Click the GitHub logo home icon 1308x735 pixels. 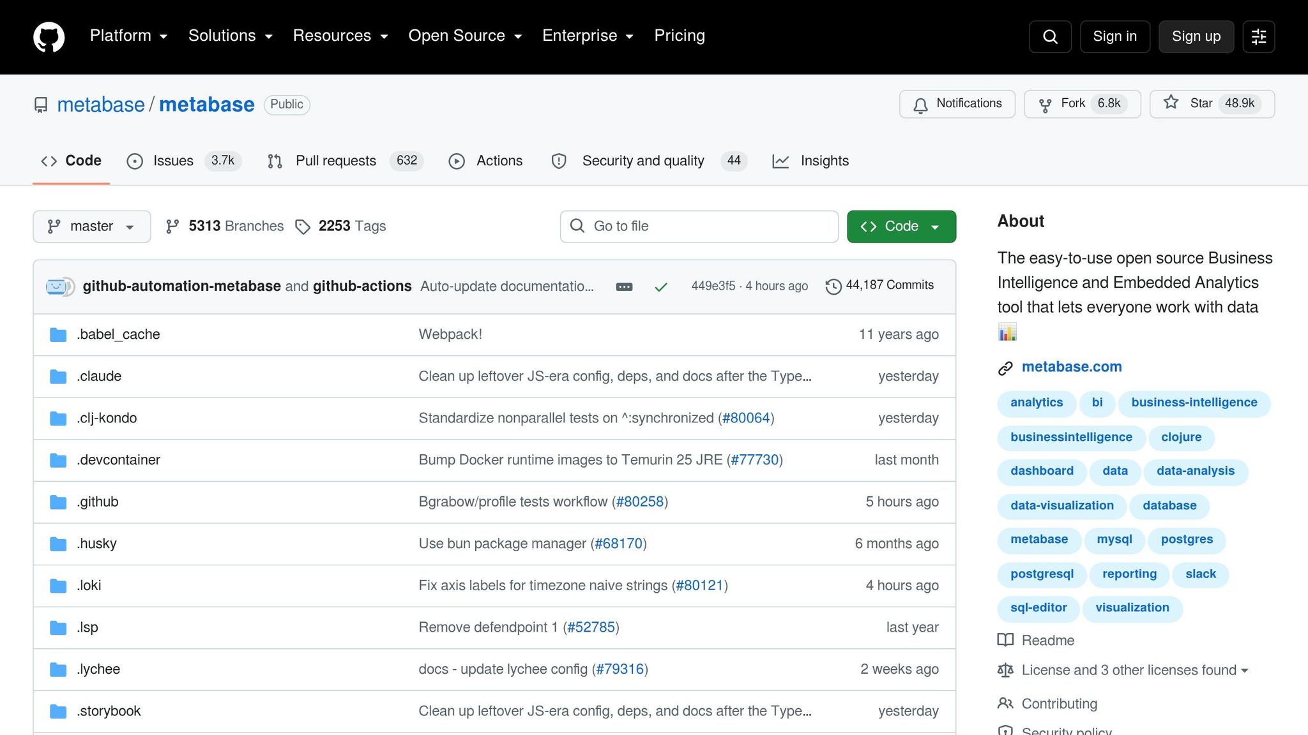coord(49,36)
